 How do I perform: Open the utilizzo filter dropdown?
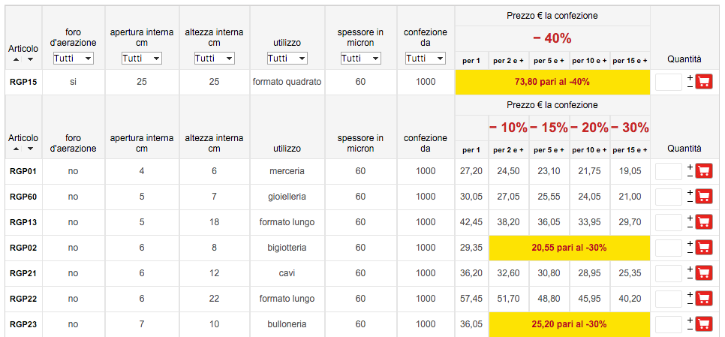(287, 59)
